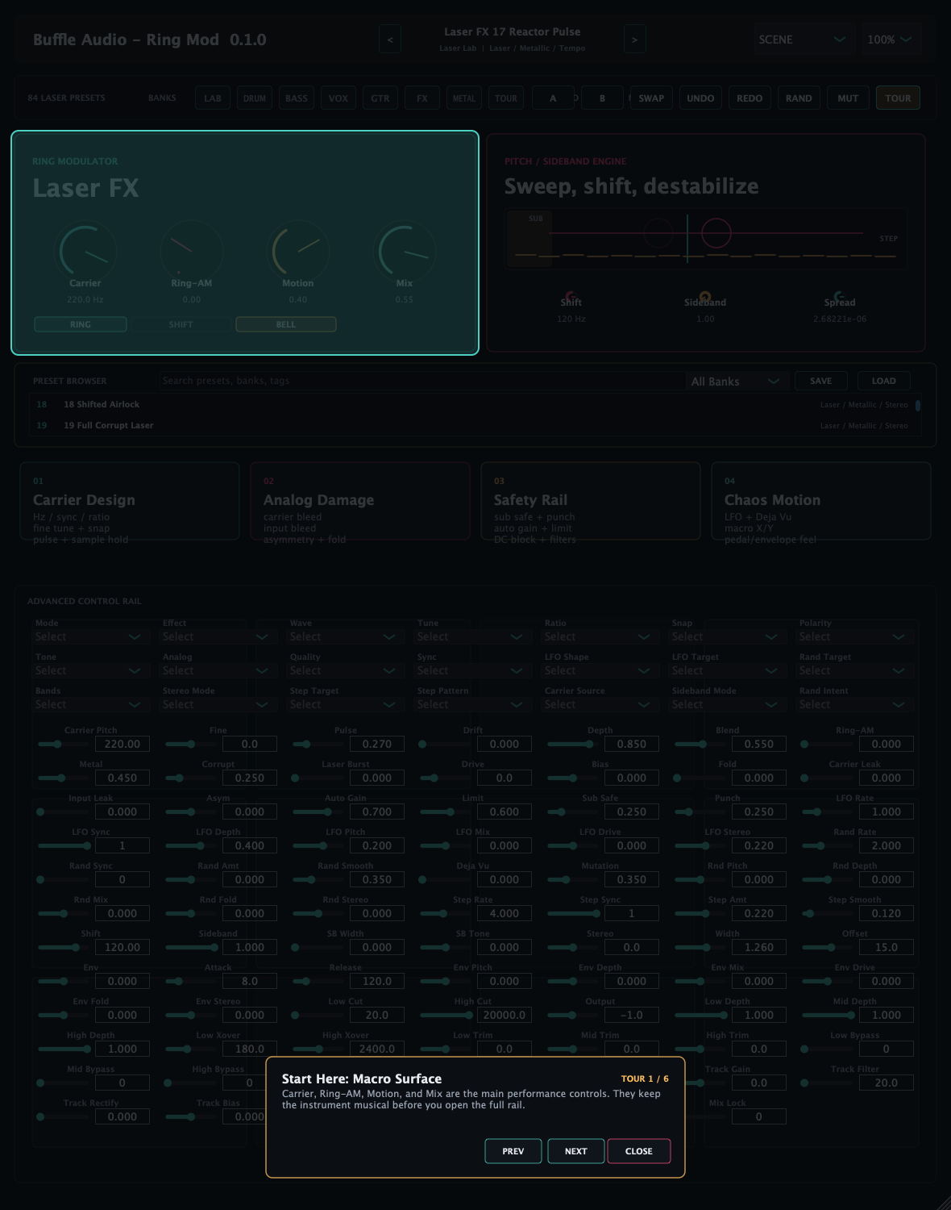
Task: Click the Spread mini knob
Action: pos(840,296)
